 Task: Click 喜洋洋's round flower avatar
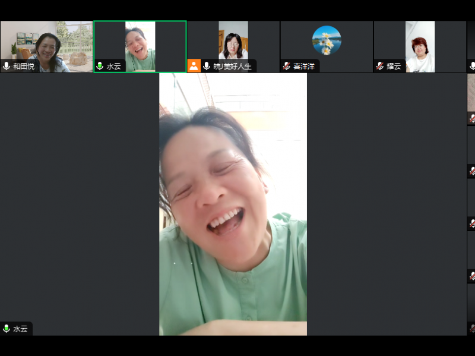[327, 40]
